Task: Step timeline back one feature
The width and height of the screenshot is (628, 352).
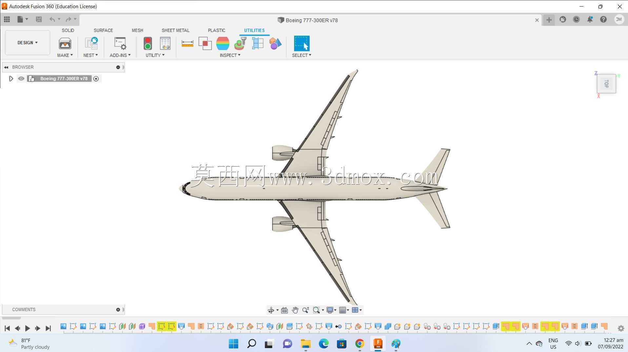Action: [x=17, y=328]
